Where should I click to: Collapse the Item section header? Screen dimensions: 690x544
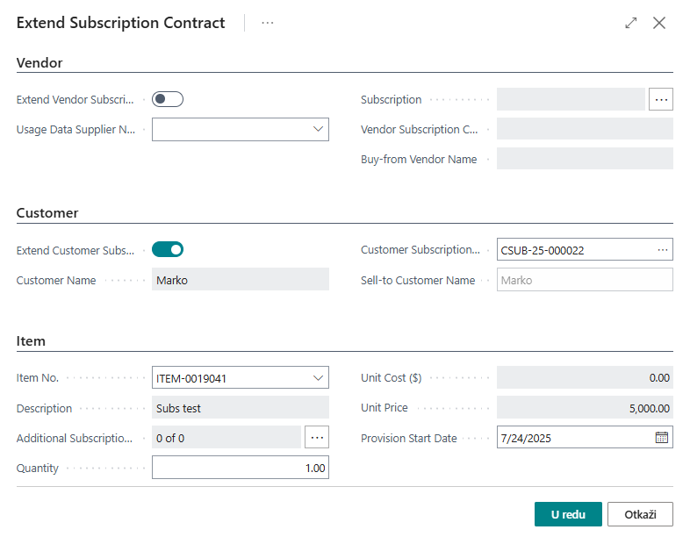(31, 341)
